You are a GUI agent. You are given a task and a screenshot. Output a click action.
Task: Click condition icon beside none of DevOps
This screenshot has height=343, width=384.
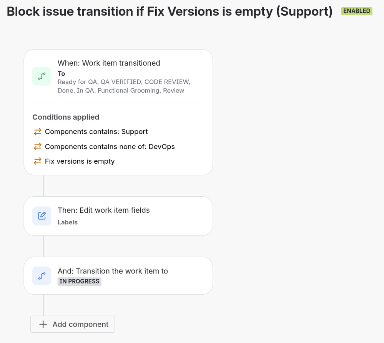click(x=37, y=147)
